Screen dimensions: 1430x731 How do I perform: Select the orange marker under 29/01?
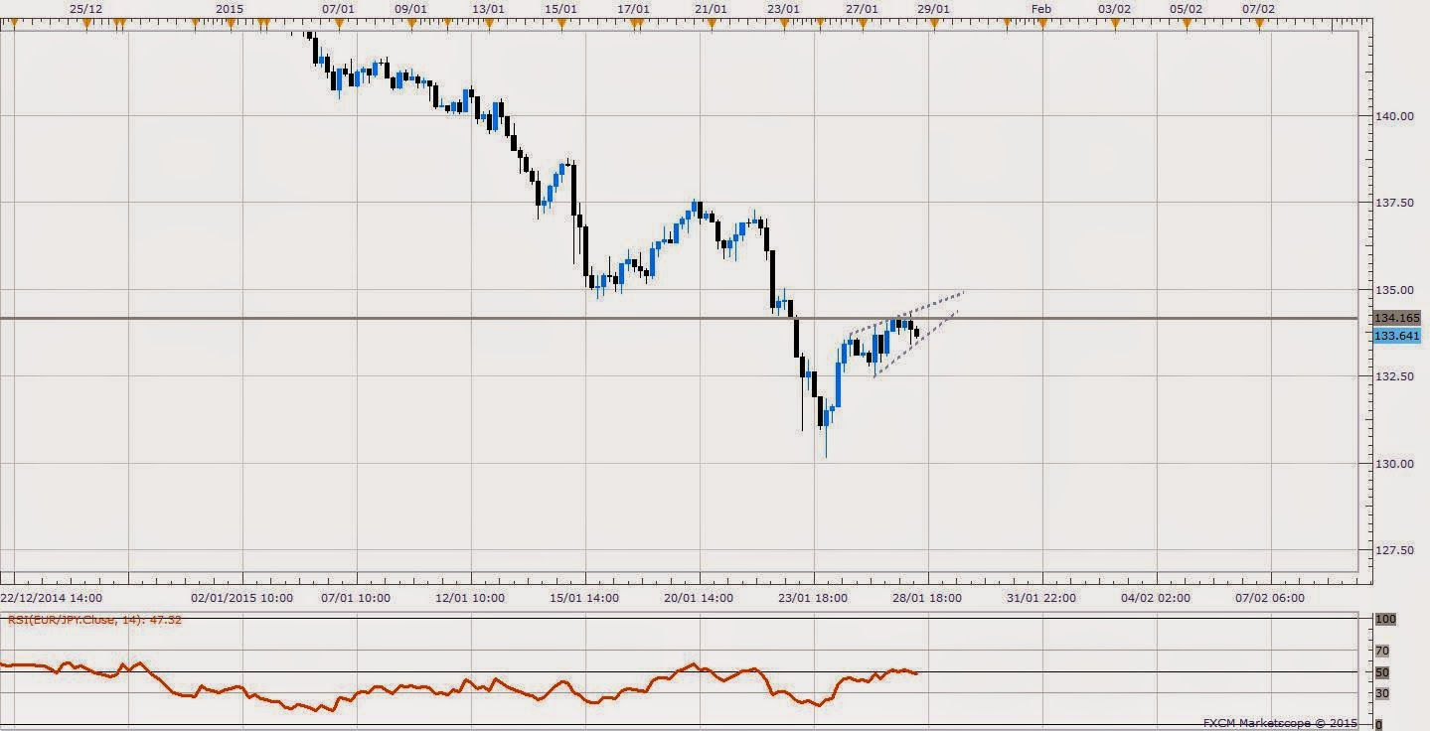(933, 25)
